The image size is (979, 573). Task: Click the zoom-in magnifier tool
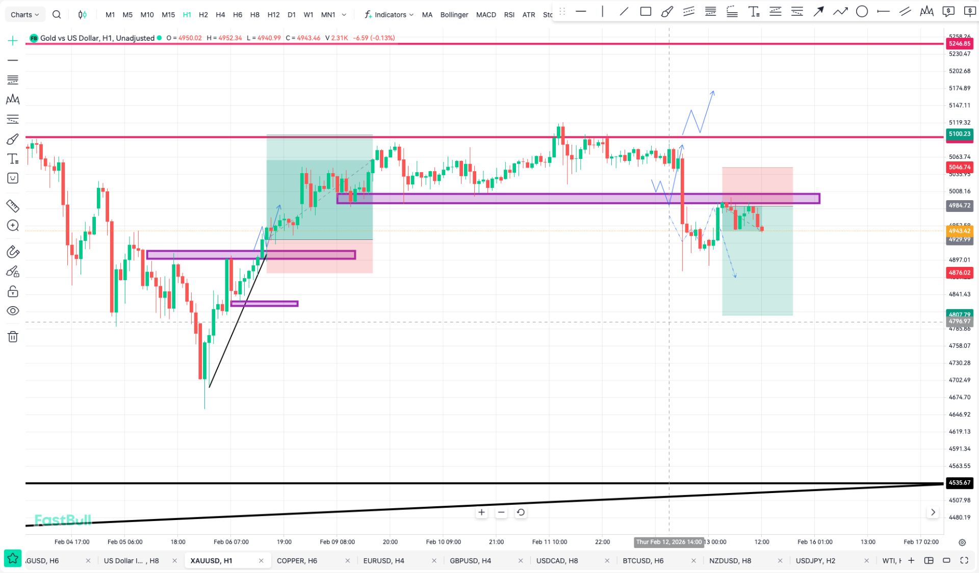[x=13, y=226]
